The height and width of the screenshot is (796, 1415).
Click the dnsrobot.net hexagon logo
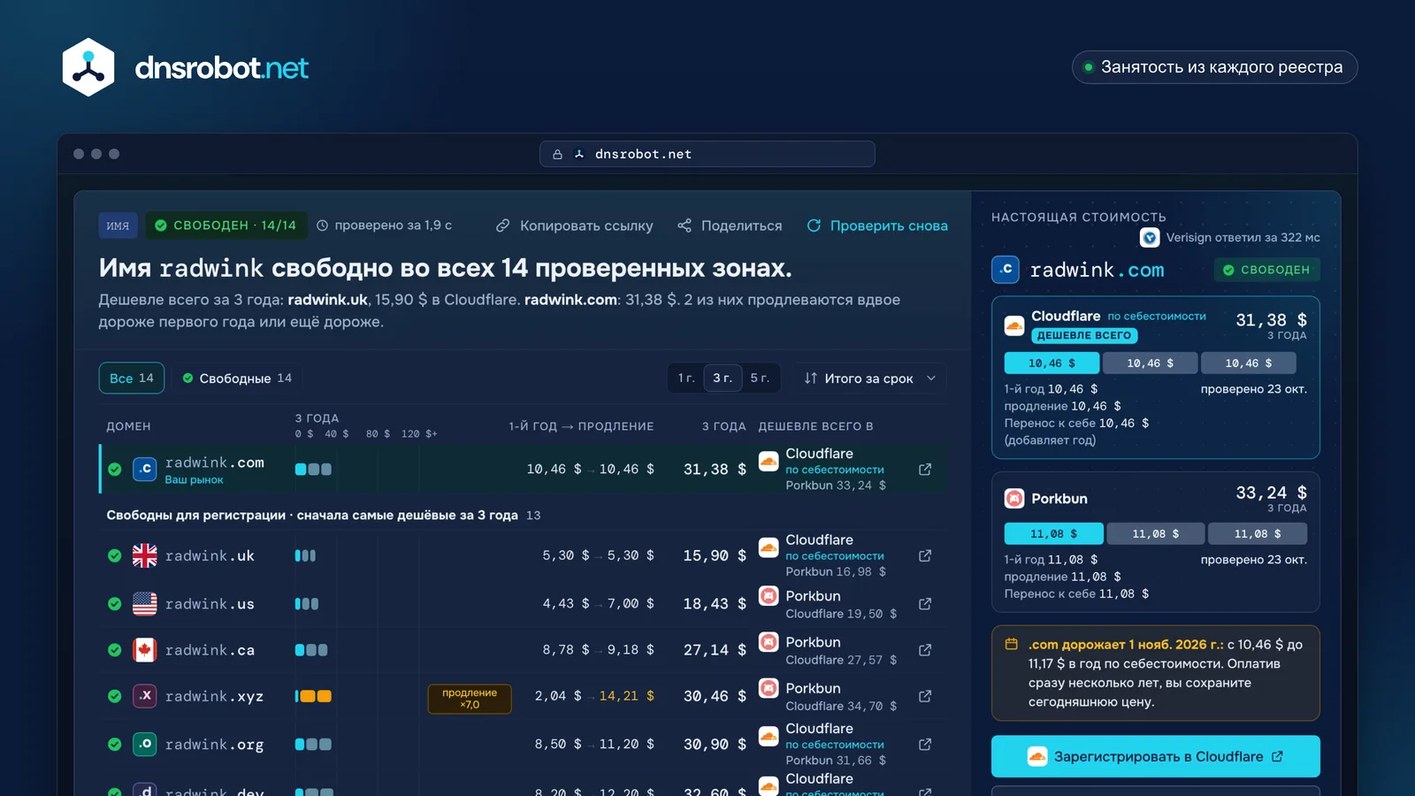coord(88,67)
